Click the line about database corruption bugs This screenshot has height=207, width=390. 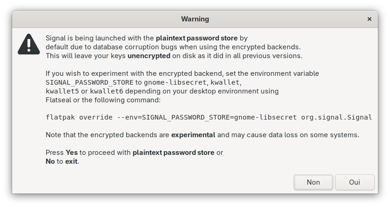(x=173, y=47)
